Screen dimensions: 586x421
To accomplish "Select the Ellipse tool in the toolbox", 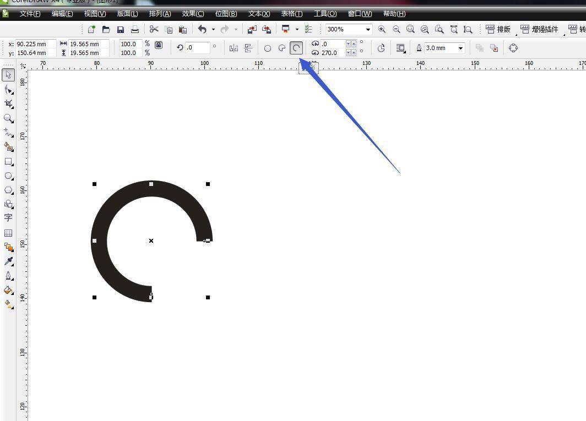I will pos(8,176).
